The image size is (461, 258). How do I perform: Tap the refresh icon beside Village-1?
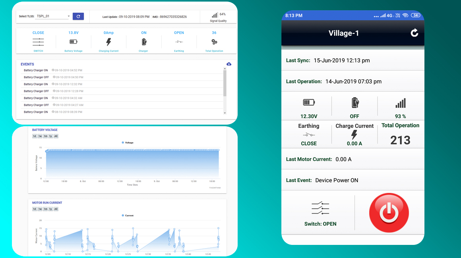click(414, 33)
